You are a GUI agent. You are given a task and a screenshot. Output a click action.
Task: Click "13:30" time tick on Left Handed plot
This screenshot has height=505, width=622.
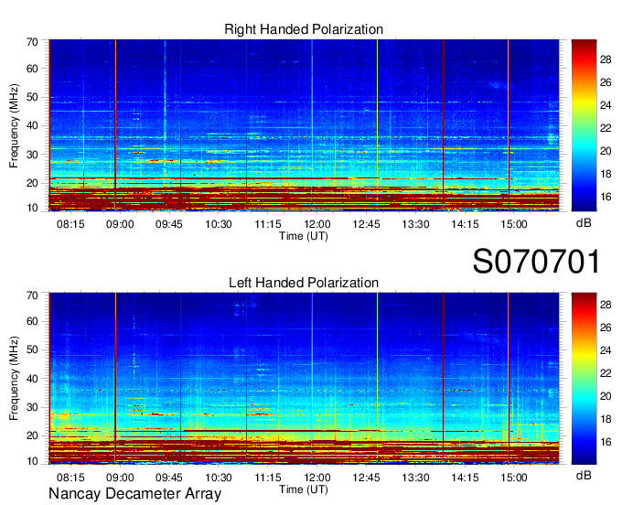tap(415, 478)
